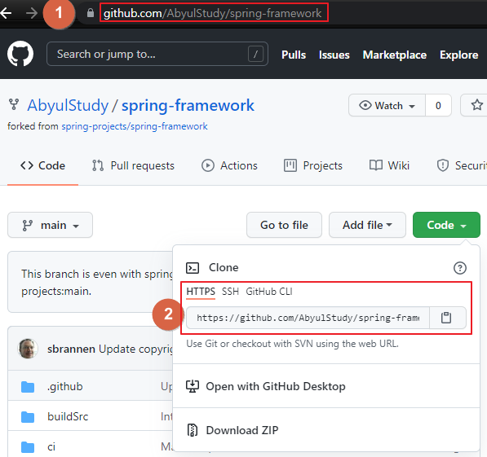Copy clone URL with clipboard icon

tap(446, 318)
